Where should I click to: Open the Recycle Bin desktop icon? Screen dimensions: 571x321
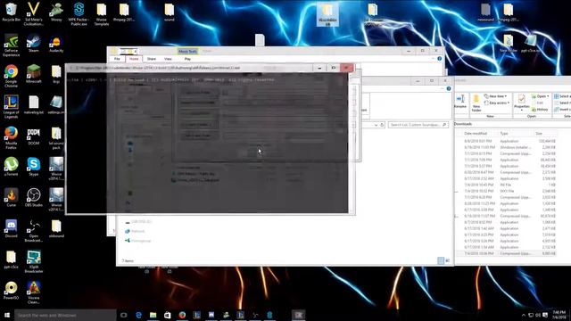click(x=12, y=12)
